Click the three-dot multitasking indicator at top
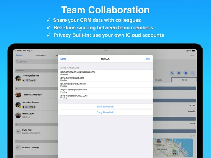Viewport: 211px width, 158px height. pyautogui.click(x=105, y=51)
